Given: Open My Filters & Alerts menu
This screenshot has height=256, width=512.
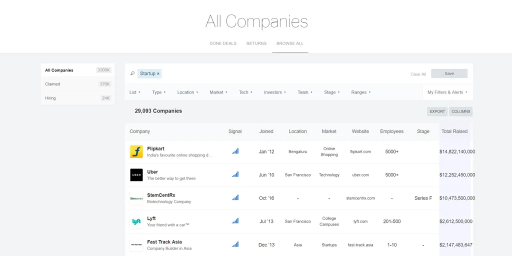Looking at the screenshot, I should point(447,92).
